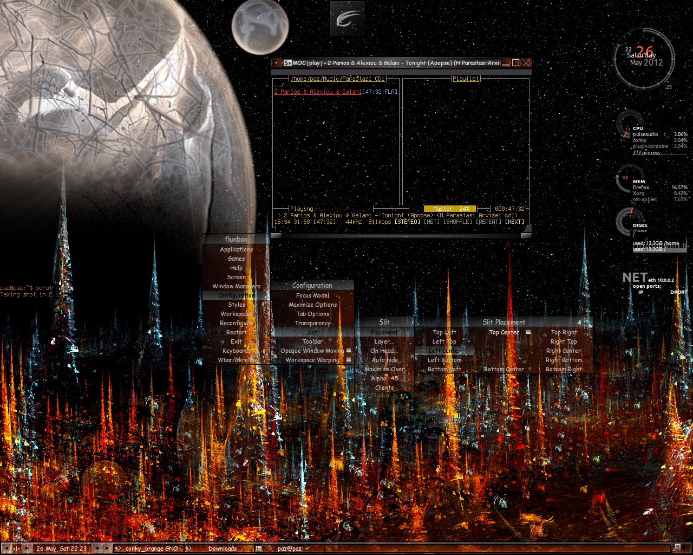
Task: Click the Playlist panel header in MOC
Action: coord(466,79)
